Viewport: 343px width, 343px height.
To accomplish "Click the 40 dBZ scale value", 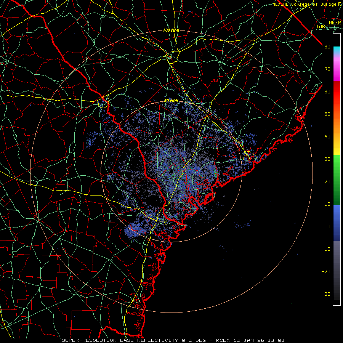I will tap(327, 137).
